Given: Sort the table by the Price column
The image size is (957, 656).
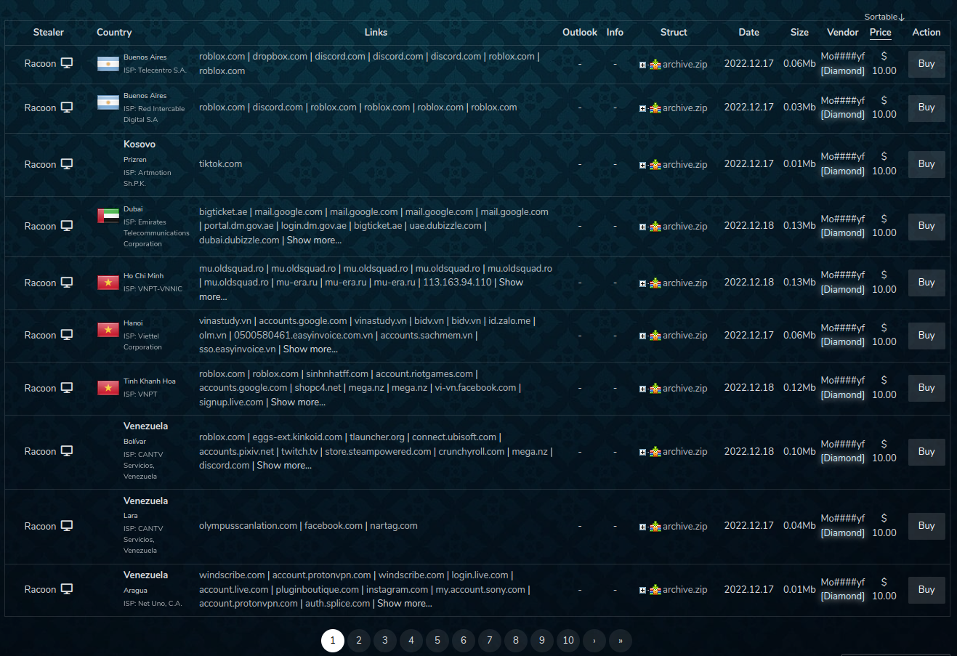Looking at the screenshot, I should coord(880,33).
